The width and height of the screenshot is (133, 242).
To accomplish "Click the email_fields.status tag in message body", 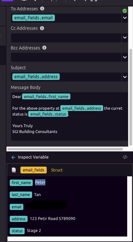I will (48, 114).
